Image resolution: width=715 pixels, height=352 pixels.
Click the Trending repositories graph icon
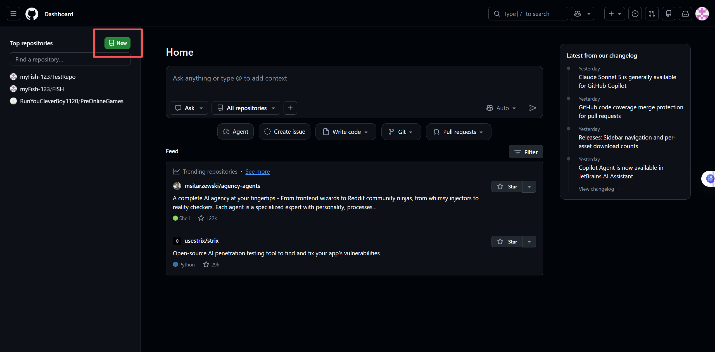[176, 171]
